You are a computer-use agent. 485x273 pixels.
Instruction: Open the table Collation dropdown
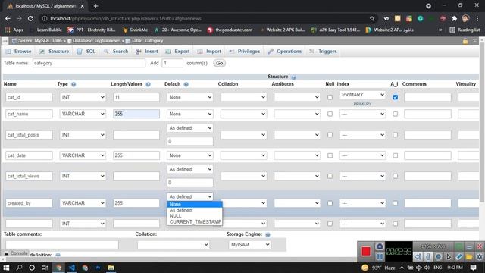(174, 244)
